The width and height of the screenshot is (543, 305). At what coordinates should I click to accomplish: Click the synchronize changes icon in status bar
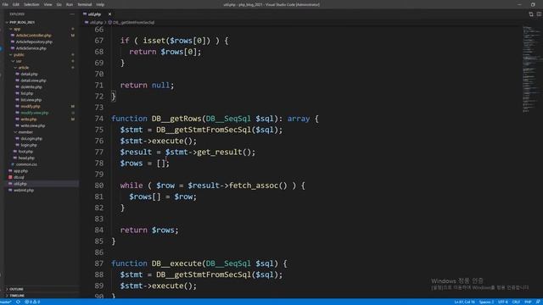click(x=18, y=302)
